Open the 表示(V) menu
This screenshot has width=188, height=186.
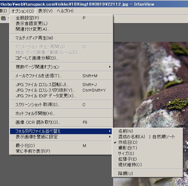coord(45,11)
